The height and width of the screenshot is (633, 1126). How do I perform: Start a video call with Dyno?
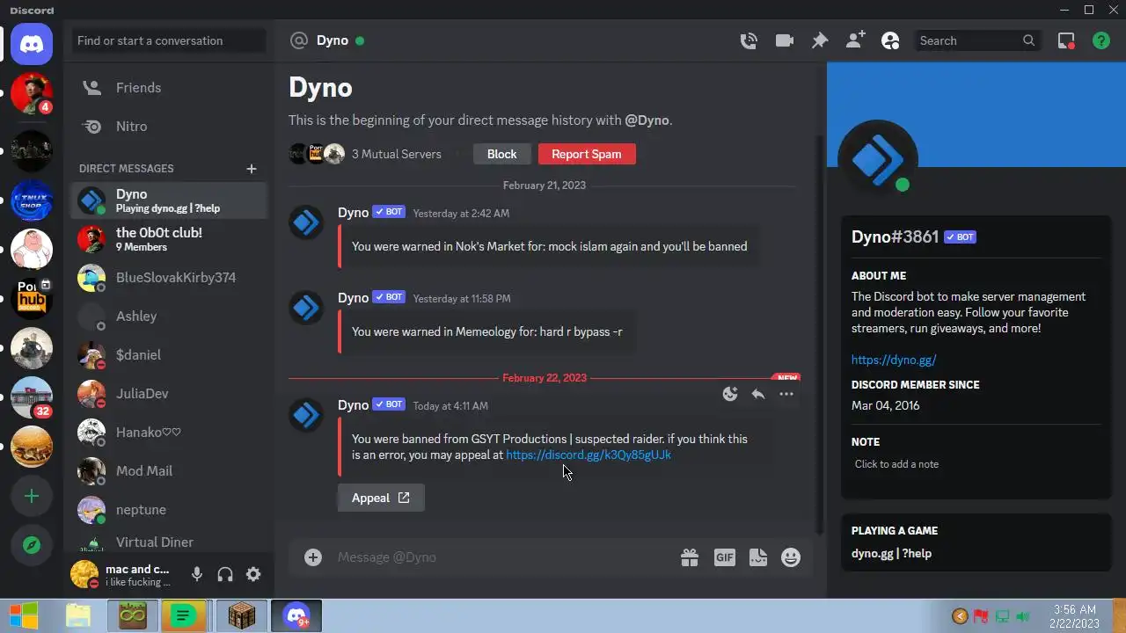click(x=784, y=40)
